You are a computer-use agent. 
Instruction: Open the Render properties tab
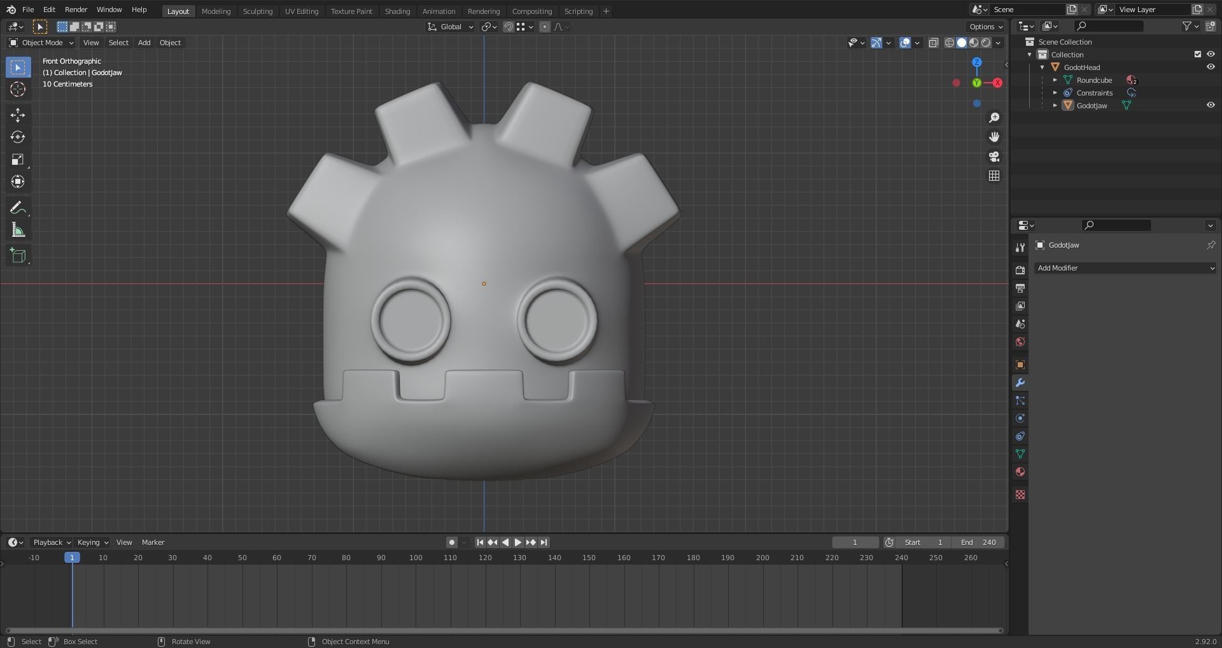1020,271
